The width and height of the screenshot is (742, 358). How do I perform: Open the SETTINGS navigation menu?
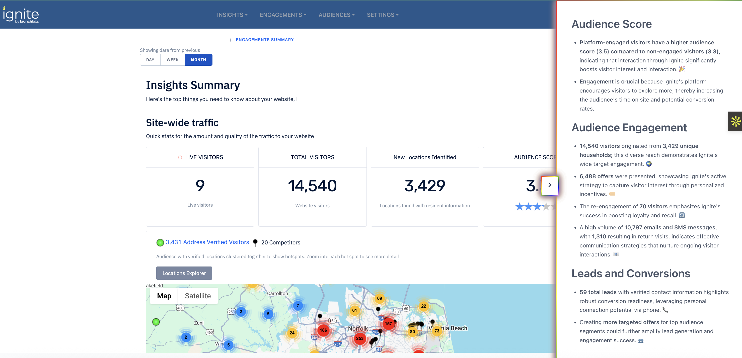382,15
